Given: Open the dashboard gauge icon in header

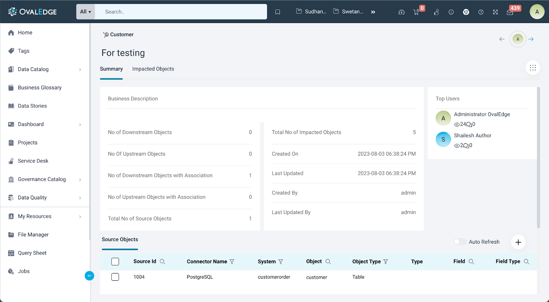Looking at the screenshot, I should click(401, 12).
